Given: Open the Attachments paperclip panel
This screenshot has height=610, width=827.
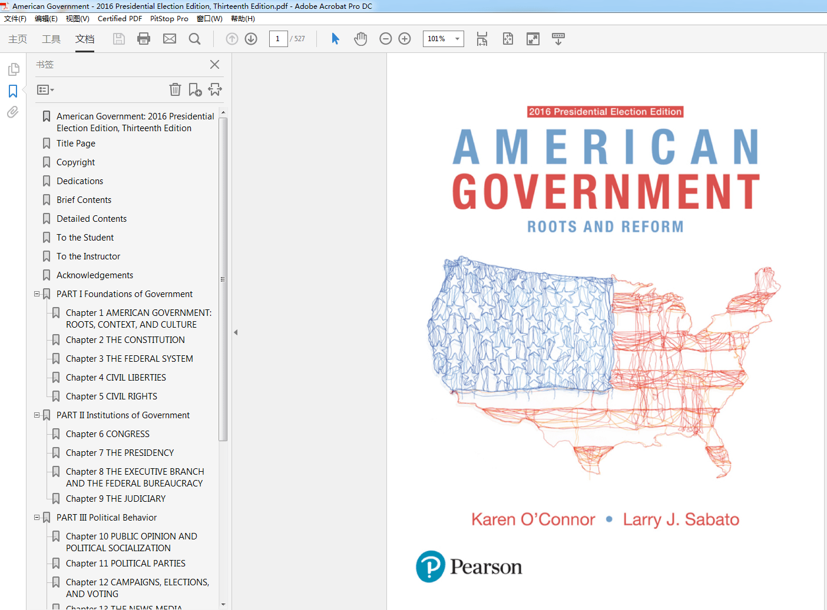Looking at the screenshot, I should (x=13, y=112).
